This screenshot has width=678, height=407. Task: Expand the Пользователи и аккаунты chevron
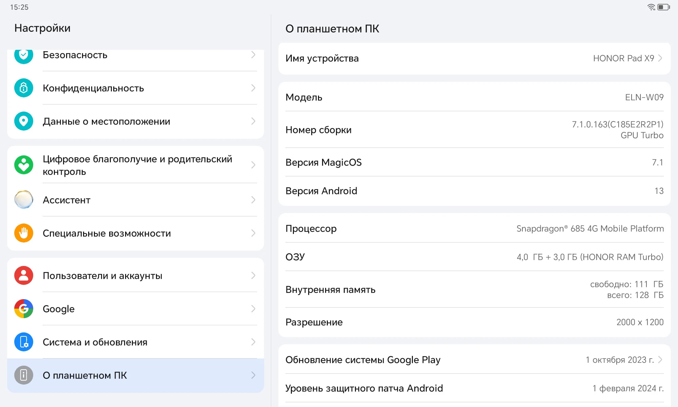(x=253, y=275)
